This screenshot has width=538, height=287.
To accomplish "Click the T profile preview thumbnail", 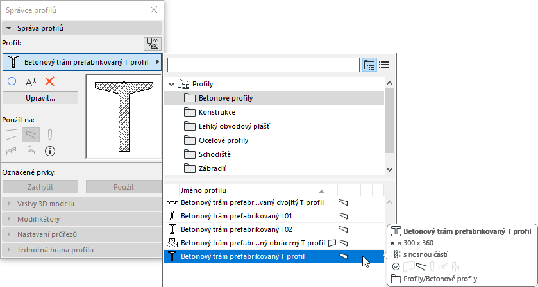I will coord(124,117).
